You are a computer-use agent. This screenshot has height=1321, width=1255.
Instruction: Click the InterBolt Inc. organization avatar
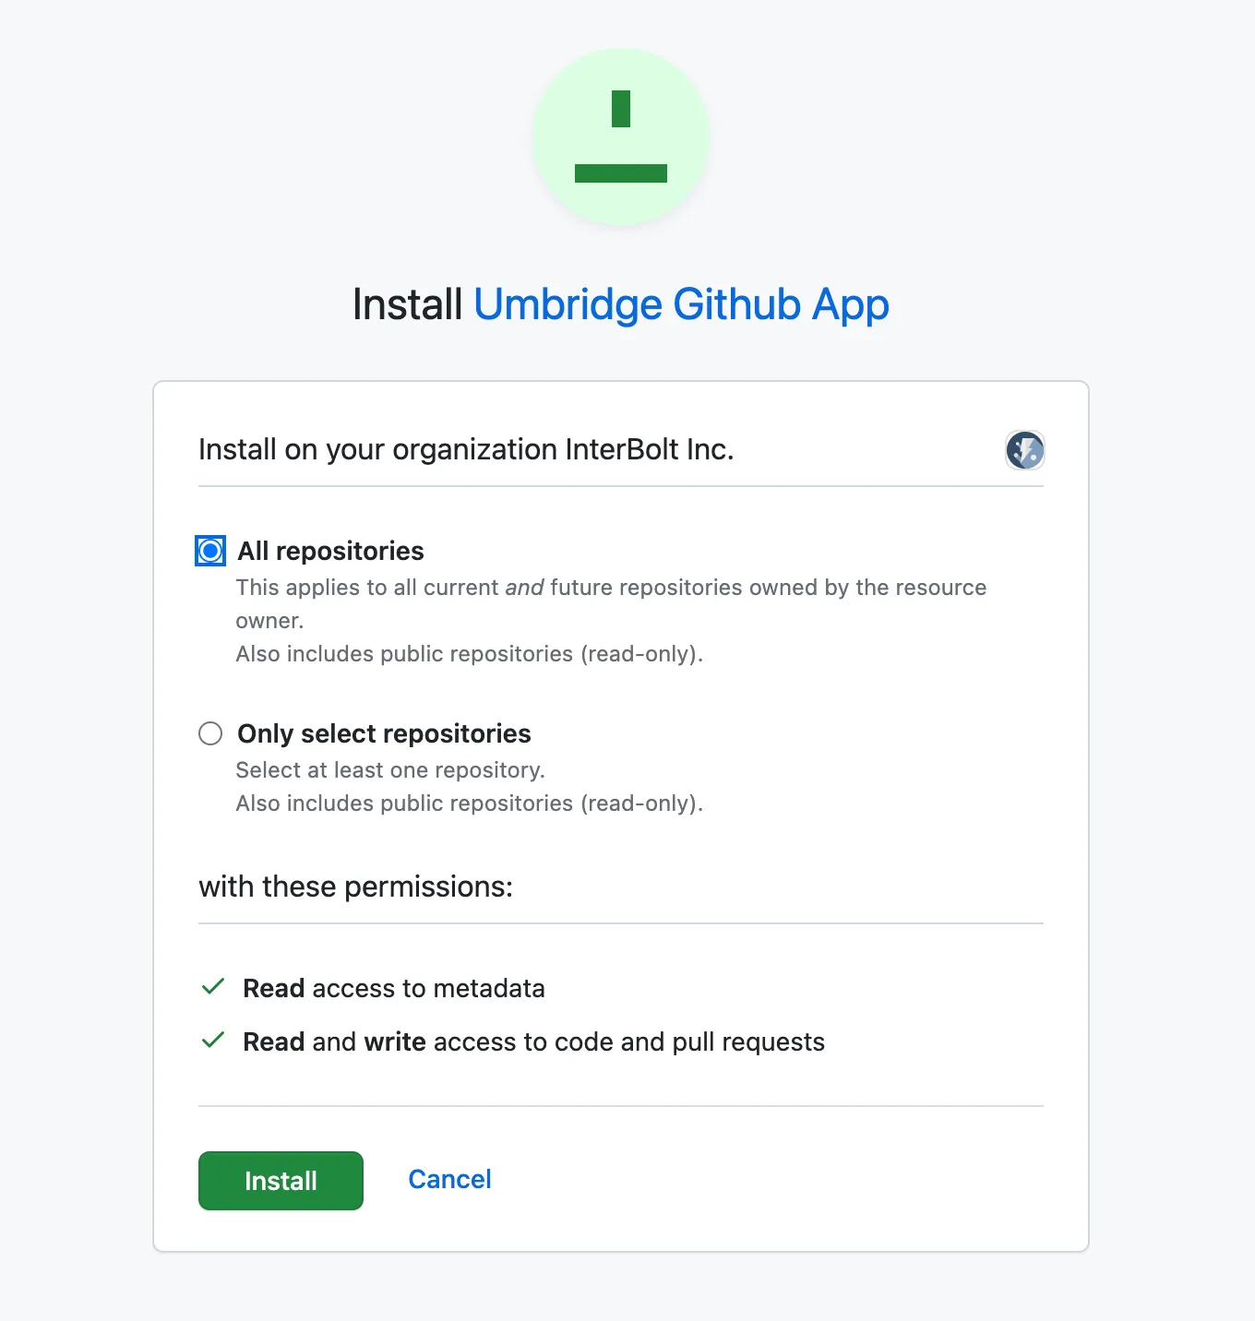[x=1024, y=451]
